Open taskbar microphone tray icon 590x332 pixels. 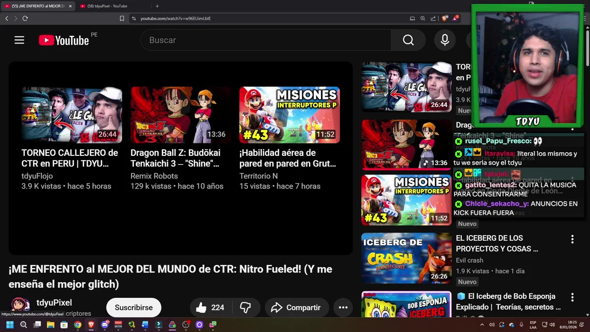click(x=521, y=325)
